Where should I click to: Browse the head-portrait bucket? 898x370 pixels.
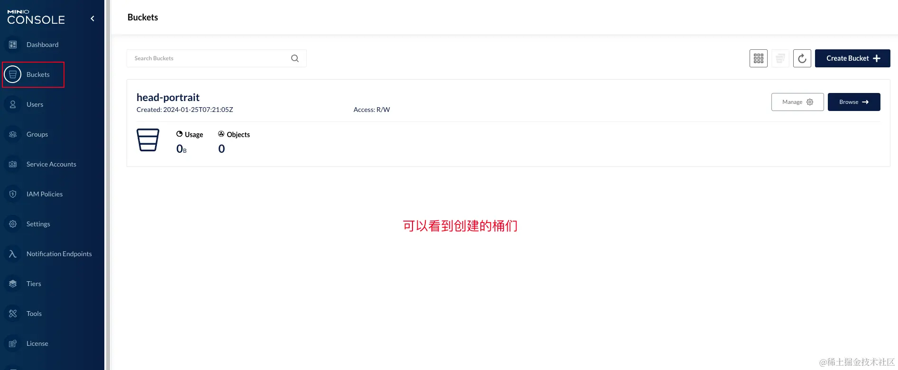click(x=854, y=102)
